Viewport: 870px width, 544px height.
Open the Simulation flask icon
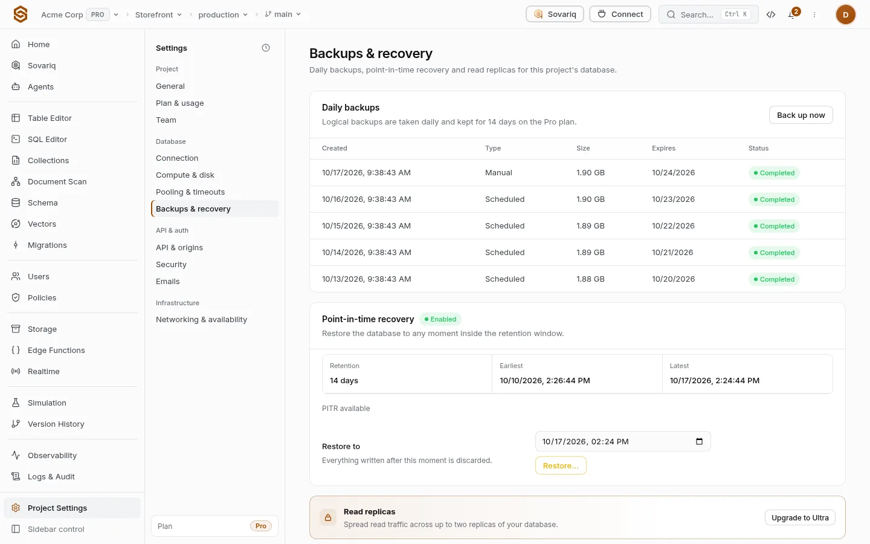tap(16, 403)
